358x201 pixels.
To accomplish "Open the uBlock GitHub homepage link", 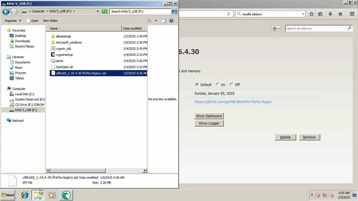I will pyautogui.click(x=233, y=102).
